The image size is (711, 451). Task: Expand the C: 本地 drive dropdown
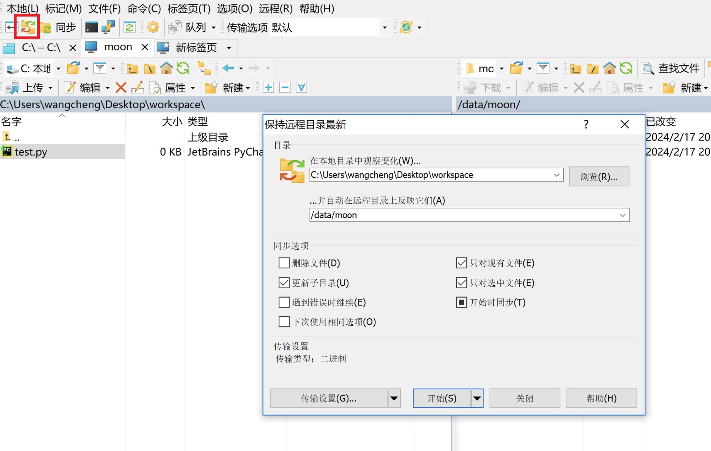[58, 68]
